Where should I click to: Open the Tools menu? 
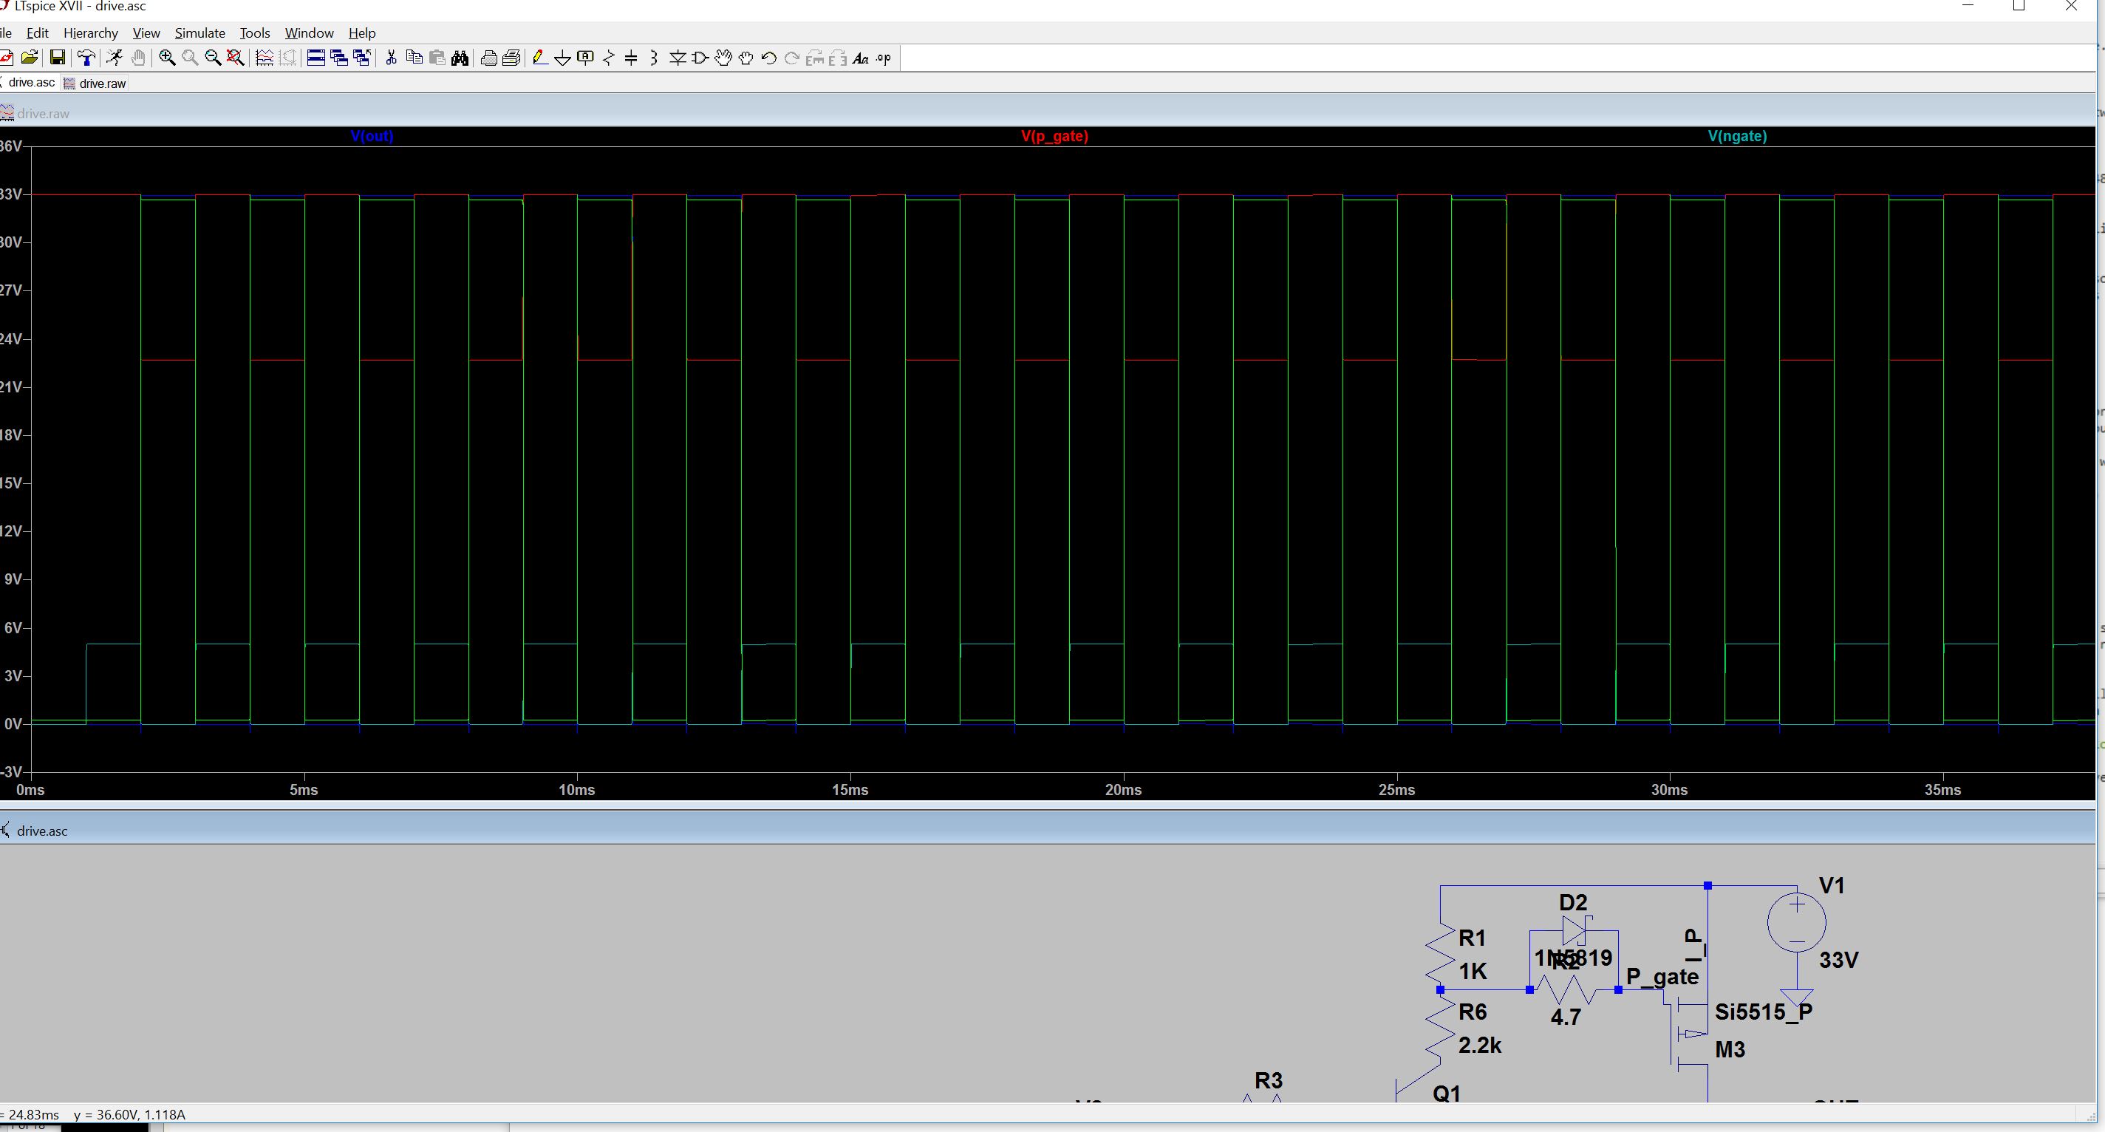pos(255,33)
